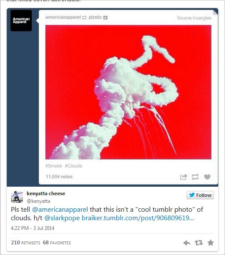Open the Source: truangles link
This screenshot has height=255, width=225.
tap(194, 18)
